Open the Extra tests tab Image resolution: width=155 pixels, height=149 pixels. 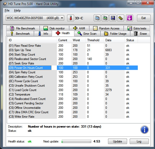coord(137,28)
